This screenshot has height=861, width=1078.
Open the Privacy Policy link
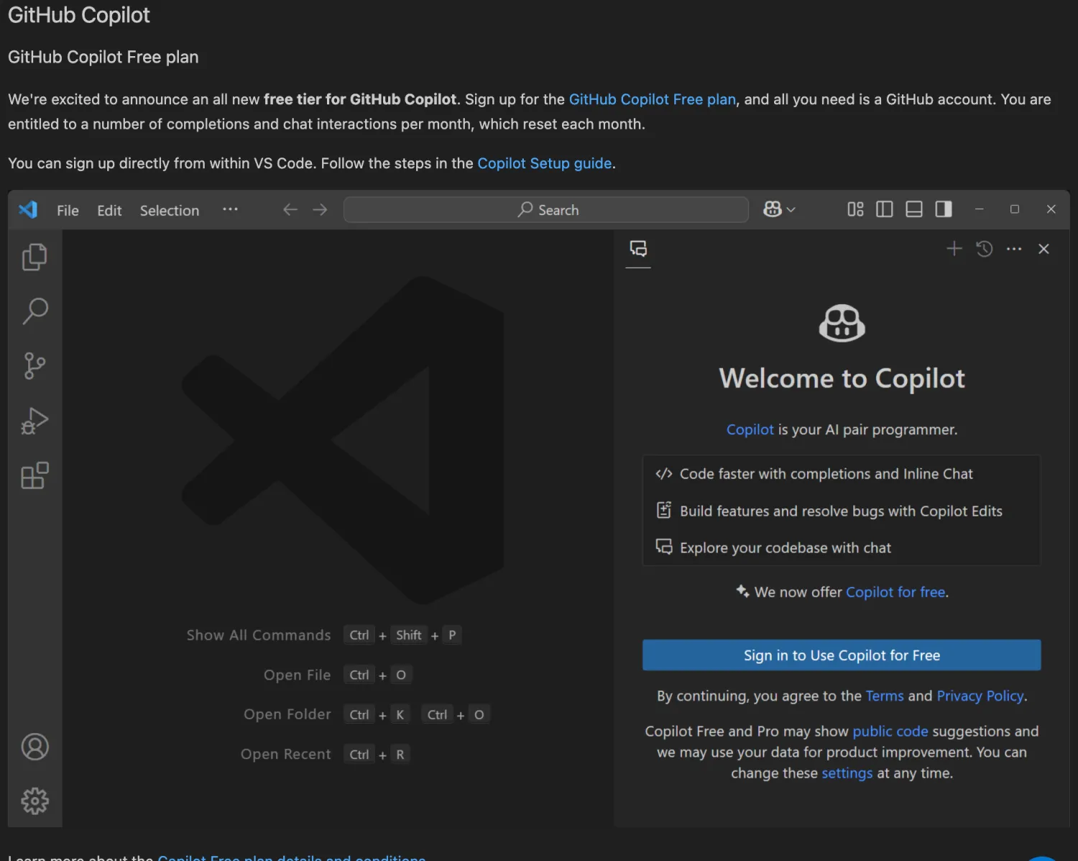[980, 696]
